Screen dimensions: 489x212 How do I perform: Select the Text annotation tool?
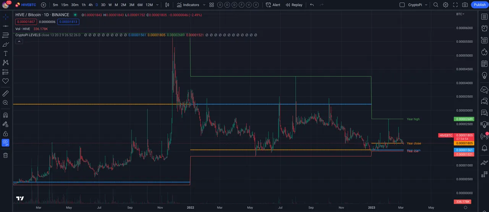5,54
